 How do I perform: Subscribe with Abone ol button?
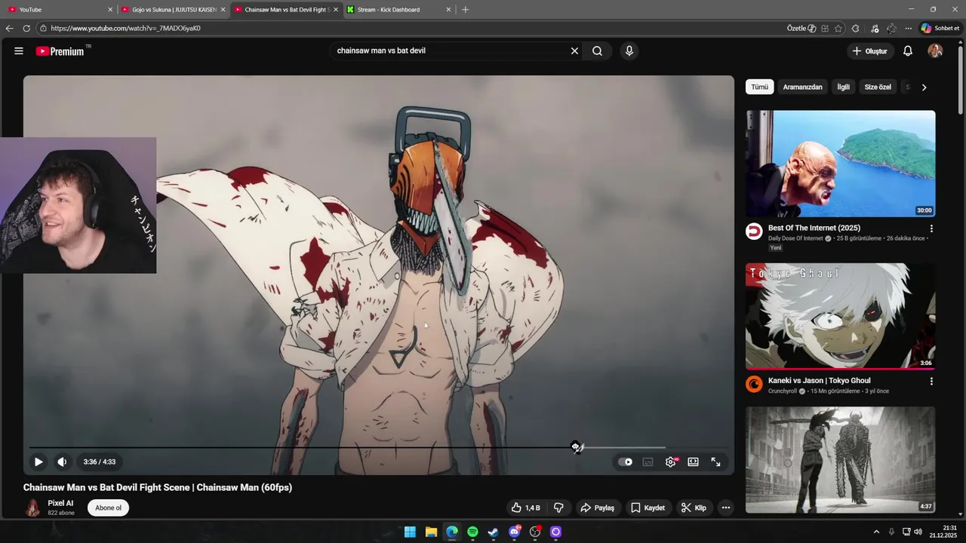pos(108,508)
